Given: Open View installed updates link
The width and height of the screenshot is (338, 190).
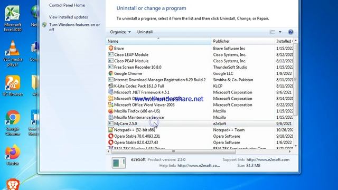Looking at the screenshot, I should (x=68, y=17).
